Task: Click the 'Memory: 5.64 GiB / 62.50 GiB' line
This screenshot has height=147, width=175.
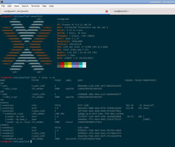Action: click(x=77, y=53)
